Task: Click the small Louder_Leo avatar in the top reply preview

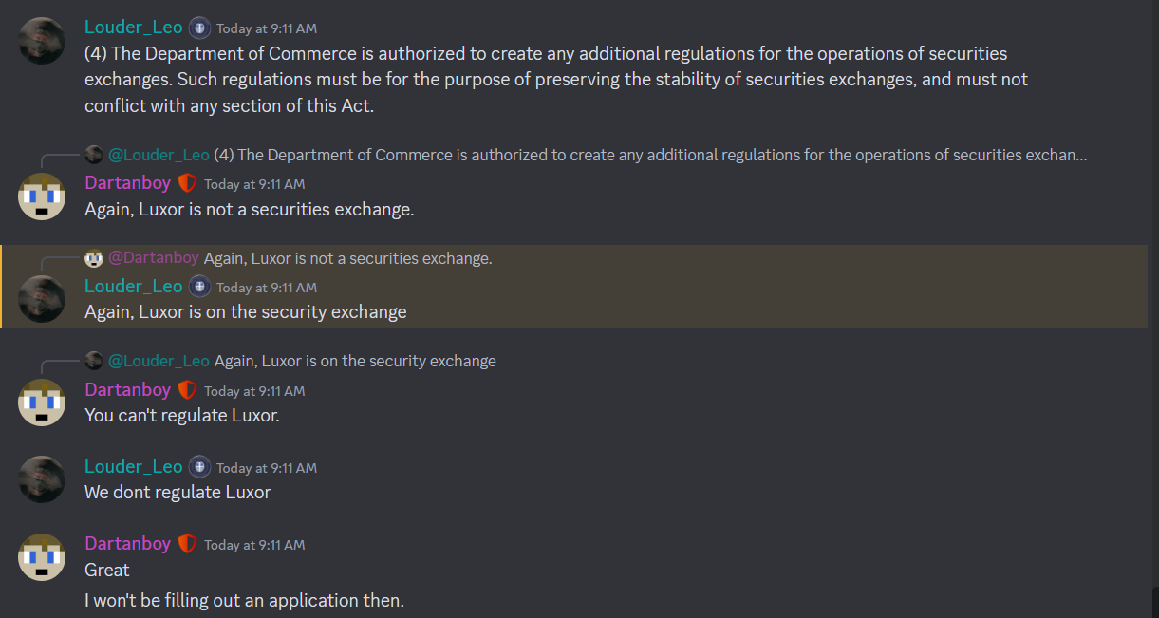Action: tap(93, 155)
